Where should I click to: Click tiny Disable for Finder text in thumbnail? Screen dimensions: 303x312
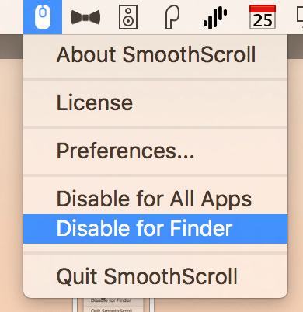coord(111,300)
